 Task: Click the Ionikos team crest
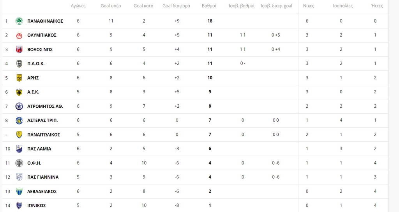(19, 205)
